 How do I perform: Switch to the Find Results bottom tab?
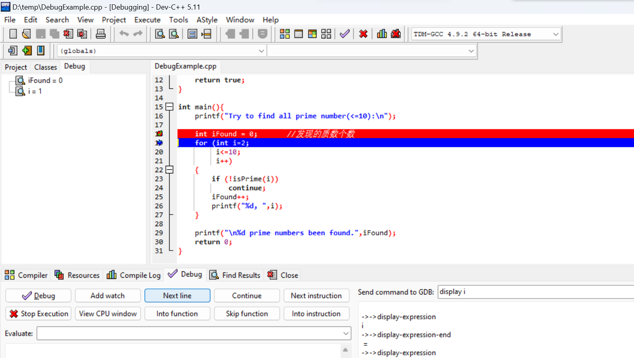(235, 275)
